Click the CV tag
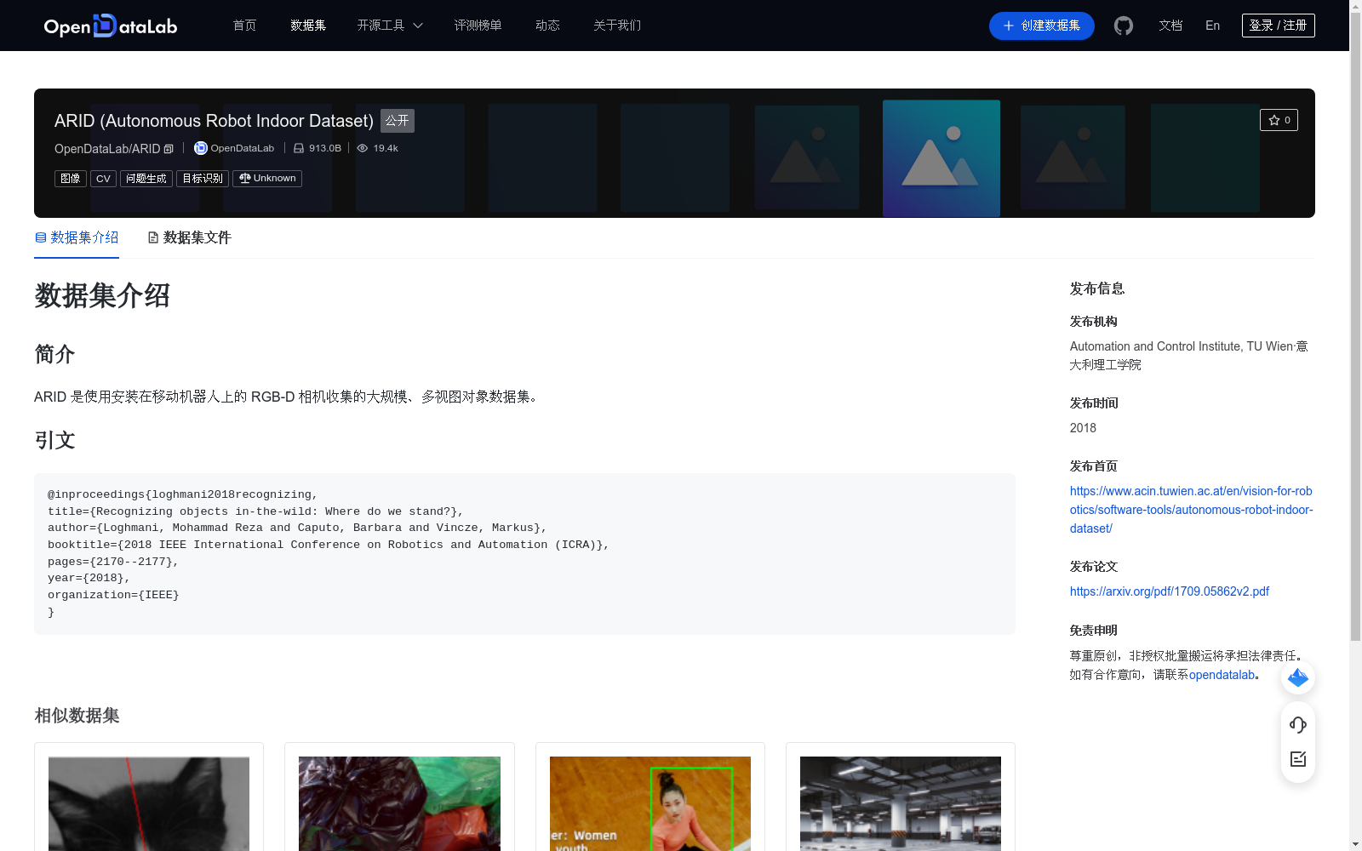 point(103,179)
